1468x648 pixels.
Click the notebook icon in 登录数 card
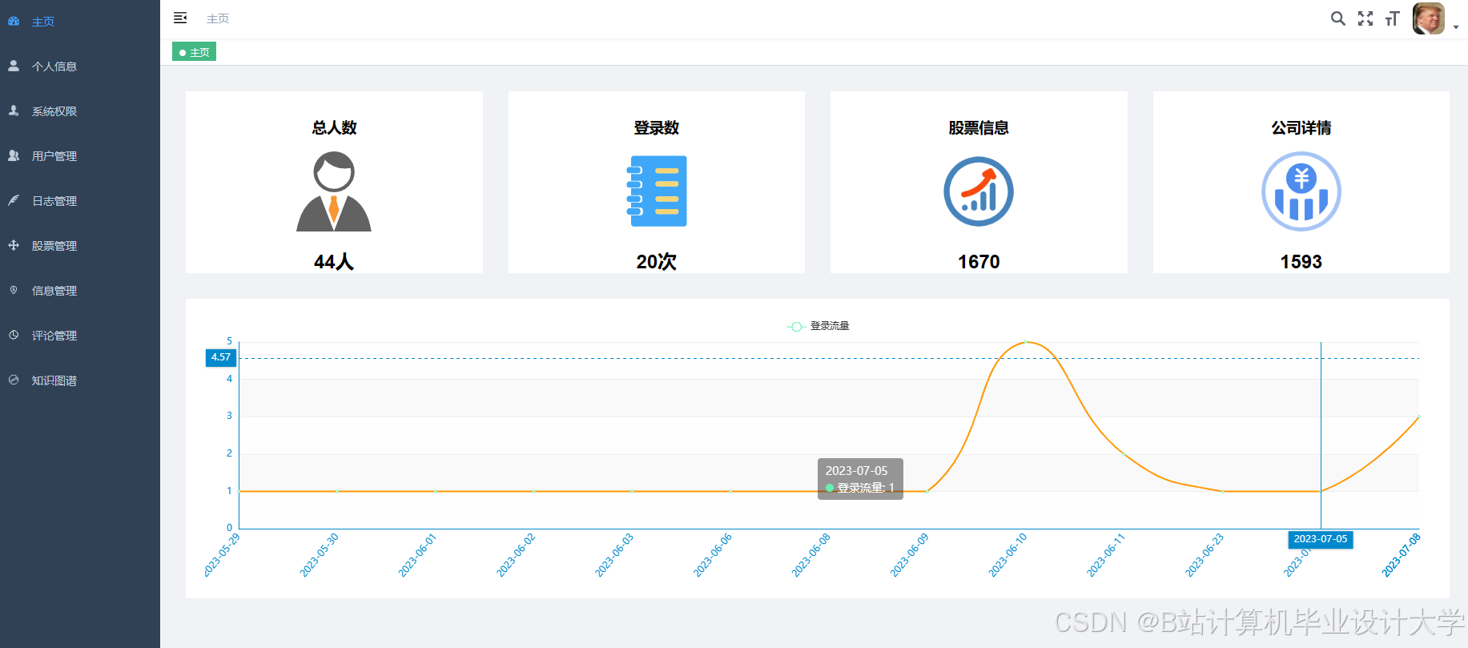tap(657, 191)
